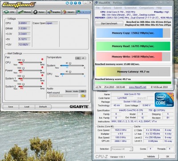Screen dimensions: 178x161
Task: Open the CPU tab in EasyTune6
Action: click(10, 12)
